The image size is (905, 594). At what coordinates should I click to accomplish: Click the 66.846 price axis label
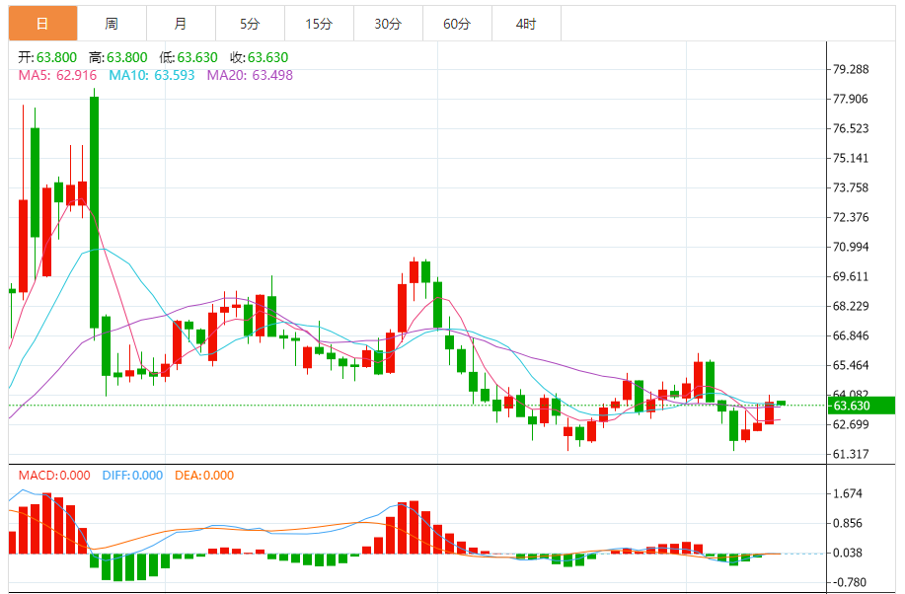tap(851, 335)
